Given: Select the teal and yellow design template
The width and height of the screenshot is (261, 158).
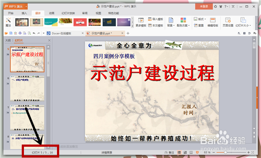Looking at the screenshot, I should tap(51, 22).
